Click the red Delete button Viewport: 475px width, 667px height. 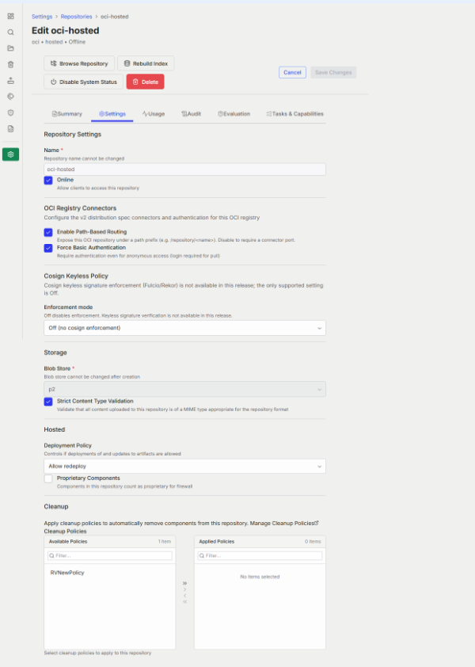145,82
